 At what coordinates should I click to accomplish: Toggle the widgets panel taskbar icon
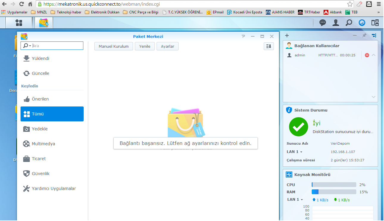pyautogui.click(x=362, y=23)
